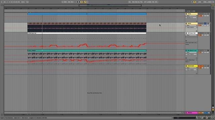Select the teal Re Space Loop clip
This screenshot has width=215, height=120.
[x=87, y=50]
